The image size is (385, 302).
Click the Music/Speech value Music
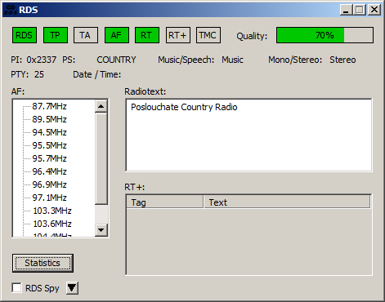(x=232, y=60)
